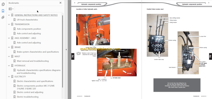Click bookmark icon beside Axle components position
Image resolution: width=212 pixels, height=99 pixels.
pos(14,29)
